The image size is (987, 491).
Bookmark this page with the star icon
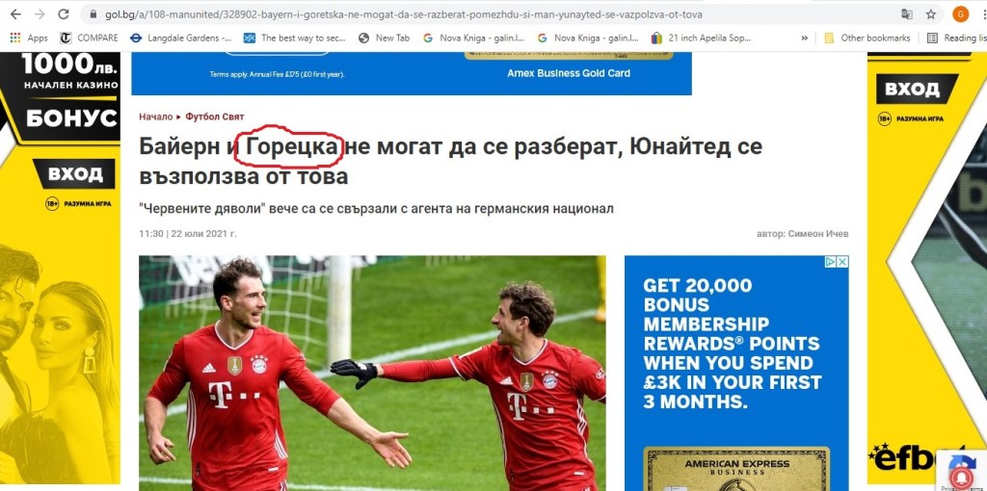click(x=931, y=13)
